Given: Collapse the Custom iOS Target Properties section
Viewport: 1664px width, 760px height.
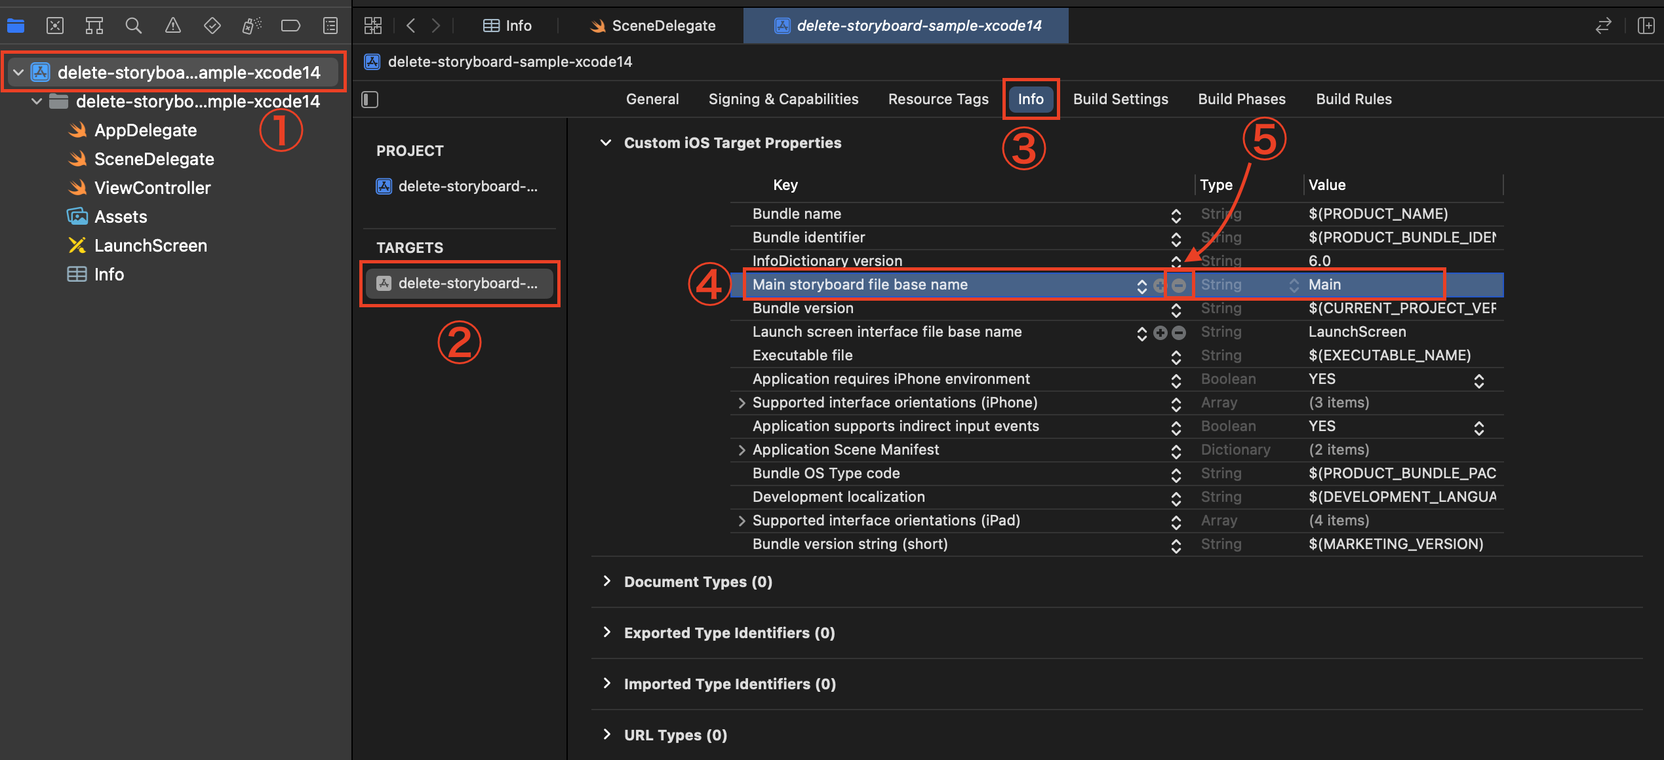Looking at the screenshot, I should (606, 143).
